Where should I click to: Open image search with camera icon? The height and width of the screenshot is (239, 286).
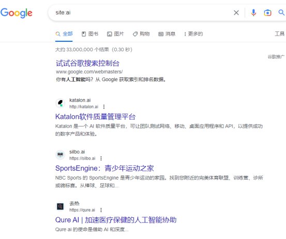pos(267,13)
